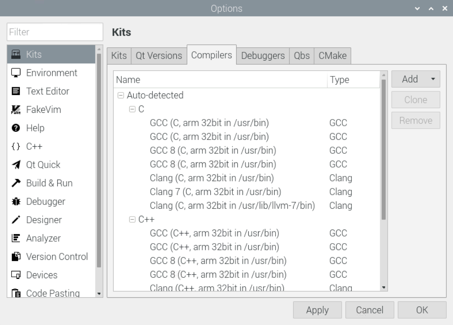Click the Help settings icon

(x=16, y=128)
